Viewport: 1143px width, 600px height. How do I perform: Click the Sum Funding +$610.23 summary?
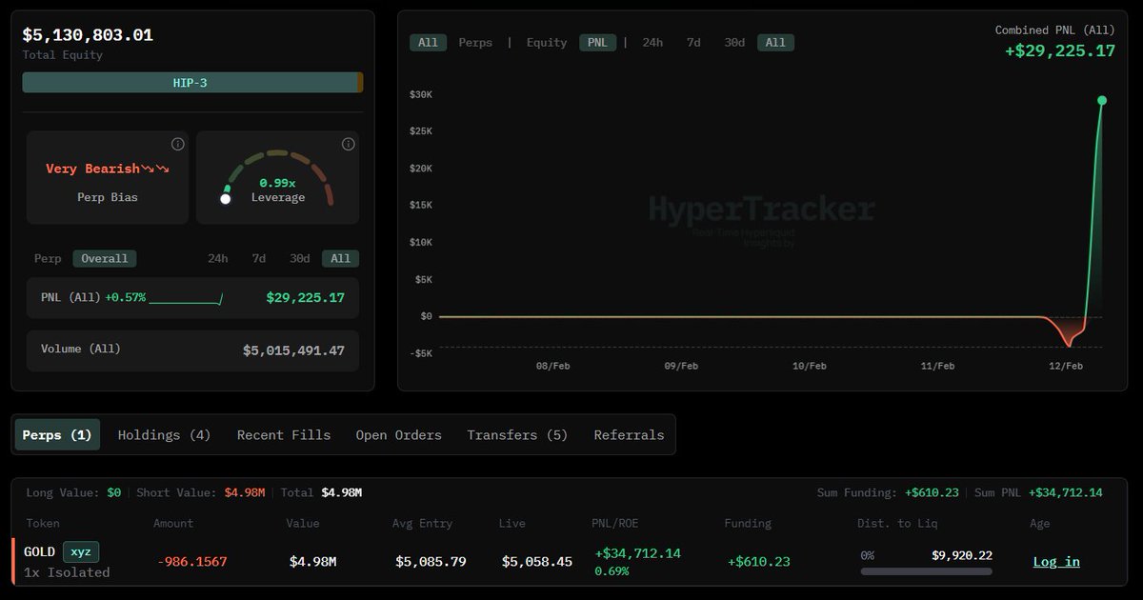click(888, 492)
